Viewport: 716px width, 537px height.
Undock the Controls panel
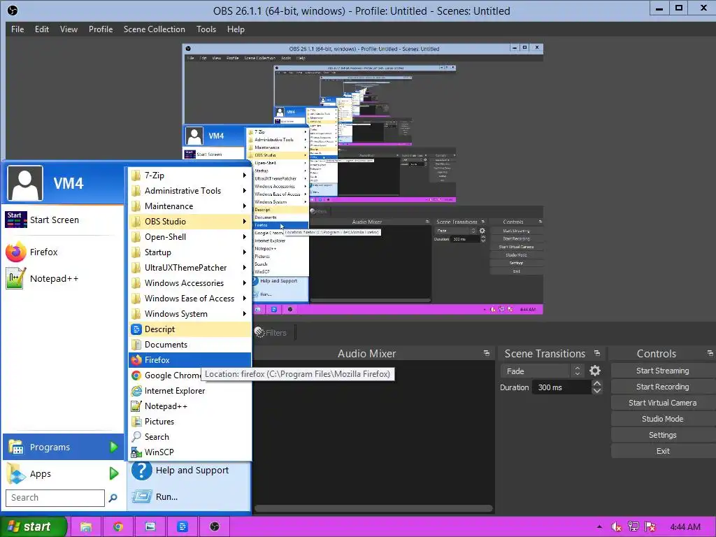click(x=710, y=353)
